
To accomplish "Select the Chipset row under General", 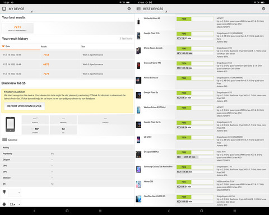I will (67, 160).
